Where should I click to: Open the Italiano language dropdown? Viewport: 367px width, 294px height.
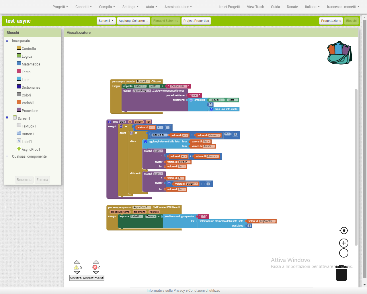coord(312,7)
